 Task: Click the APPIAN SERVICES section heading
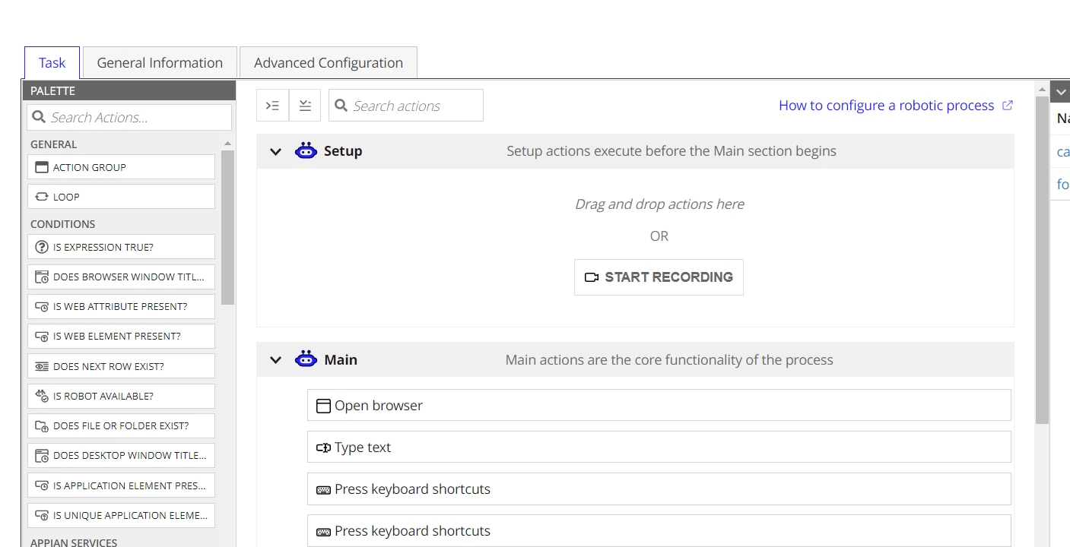(74, 542)
